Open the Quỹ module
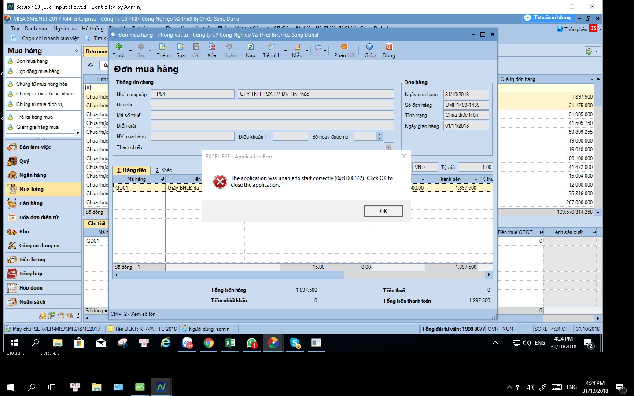This screenshot has width=634, height=396. (x=43, y=161)
